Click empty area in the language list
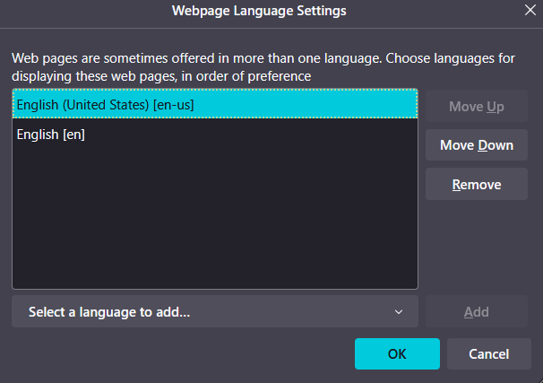Viewport: 543px width, 383px height. [215, 224]
